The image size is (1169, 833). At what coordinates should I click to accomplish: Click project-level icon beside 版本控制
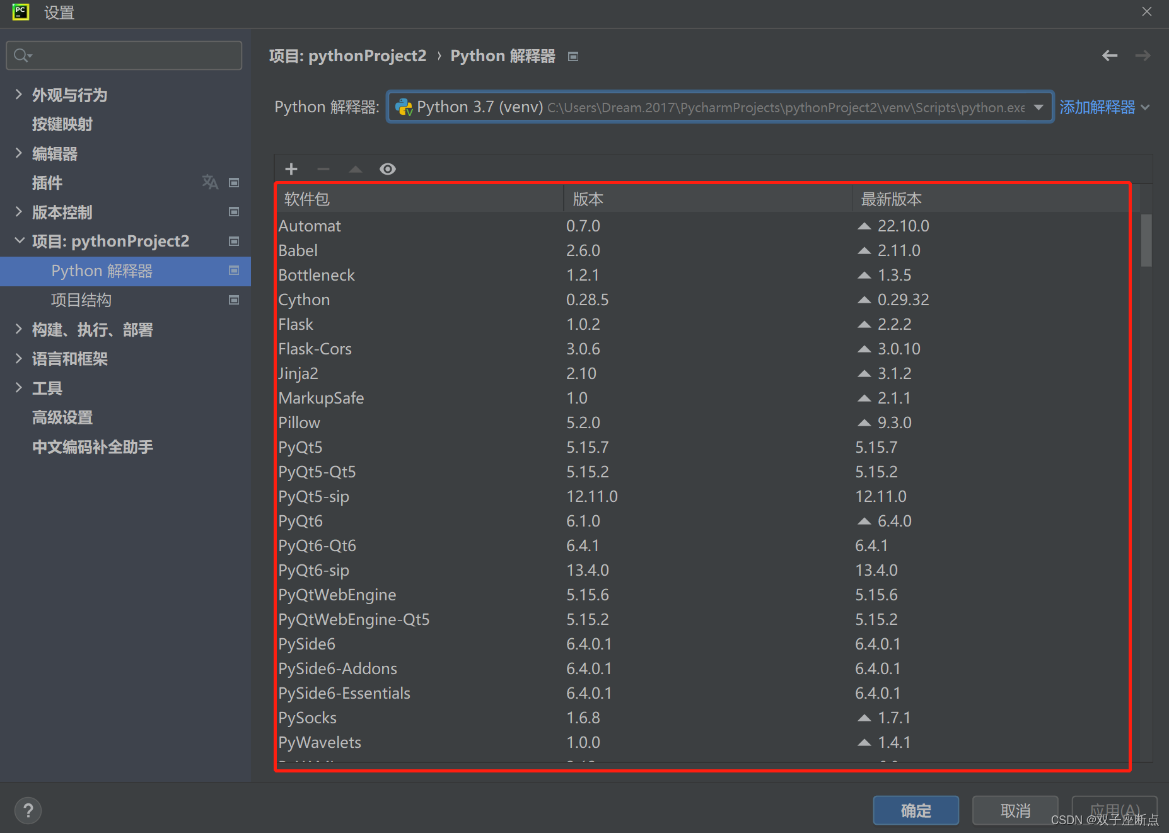coord(234,212)
